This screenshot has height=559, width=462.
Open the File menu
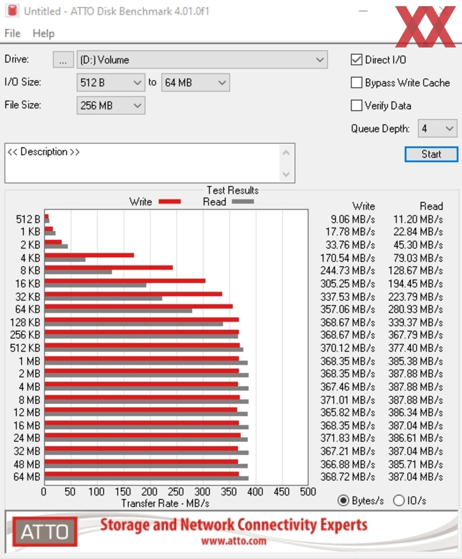[x=13, y=33]
